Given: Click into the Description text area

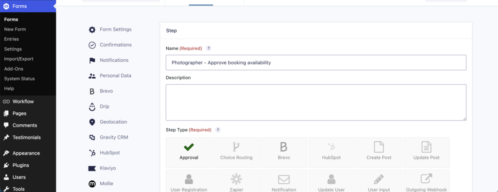Looking at the screenshot, I should click(316, 103).
